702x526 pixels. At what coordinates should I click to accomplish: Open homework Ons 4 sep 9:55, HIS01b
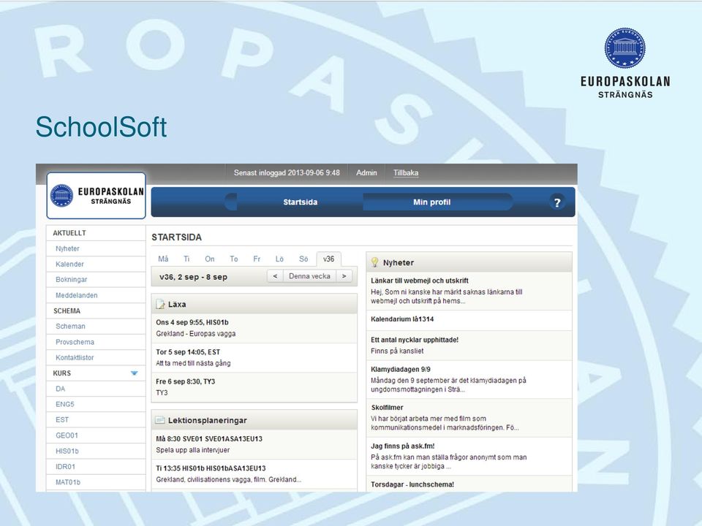[192, 322]
